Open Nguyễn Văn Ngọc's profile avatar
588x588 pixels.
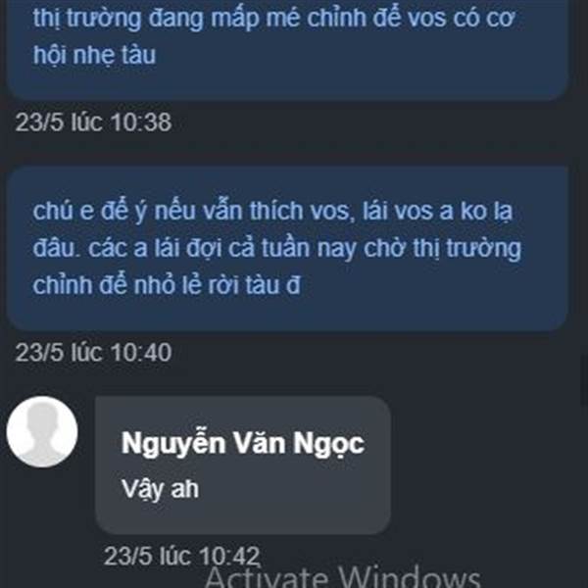coord(42,431)
